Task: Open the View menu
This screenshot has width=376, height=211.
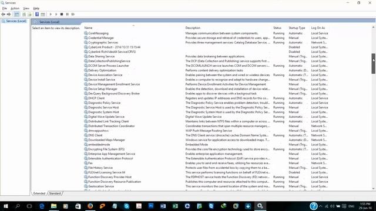Action: pos(26,8)
